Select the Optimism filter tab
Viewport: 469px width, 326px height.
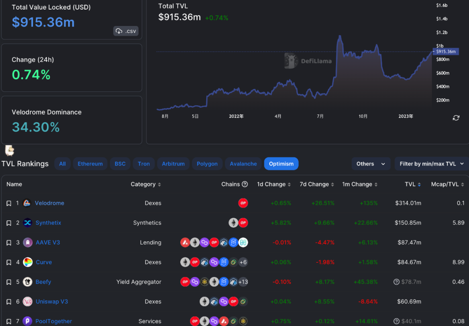281,163
